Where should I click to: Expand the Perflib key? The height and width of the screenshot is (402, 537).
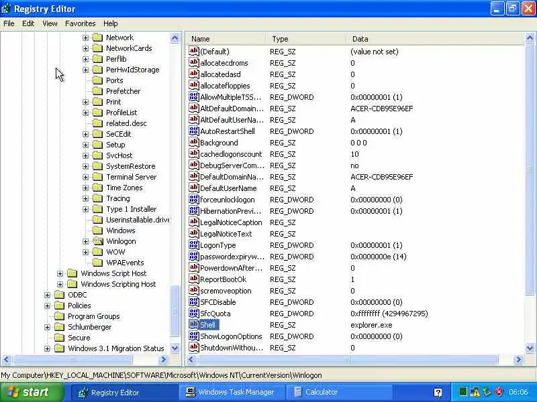pos(86,59)
